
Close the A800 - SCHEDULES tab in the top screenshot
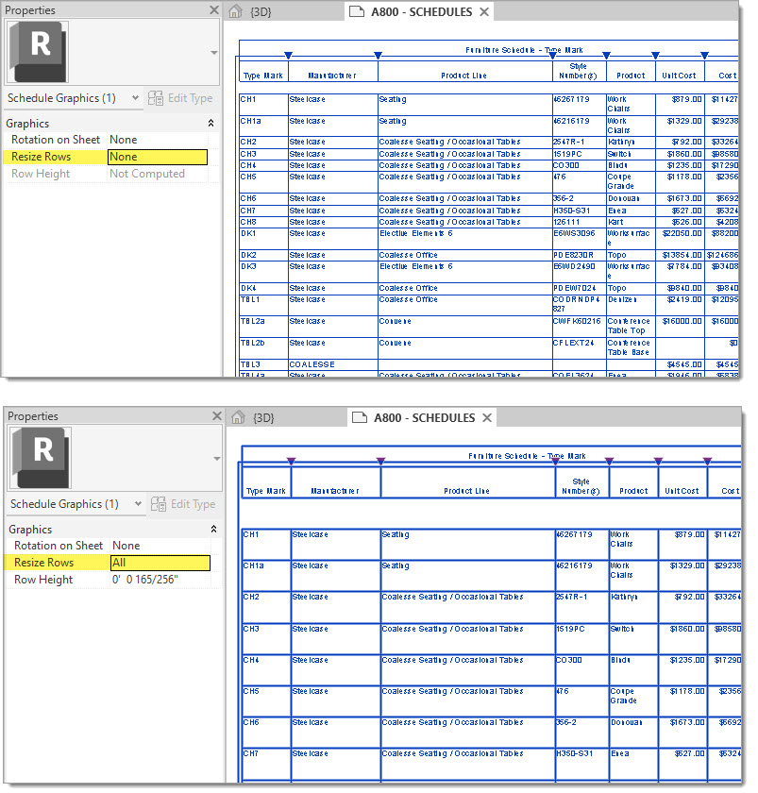(484, 11)
